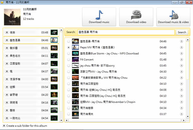This screenshot has height=130, width=193.
Task: Click results horizontal scroll left arrow
Action: click(x=67, y=120)
